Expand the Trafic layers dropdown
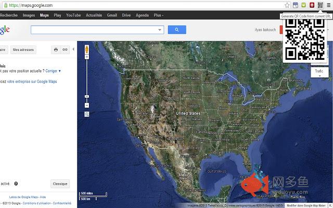This screenshot has height=208, width=333. pyautogui.click(x=319, y=72)
